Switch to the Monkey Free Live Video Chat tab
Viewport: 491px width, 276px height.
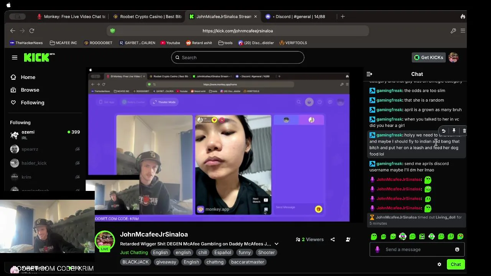[x=71, y=16]
